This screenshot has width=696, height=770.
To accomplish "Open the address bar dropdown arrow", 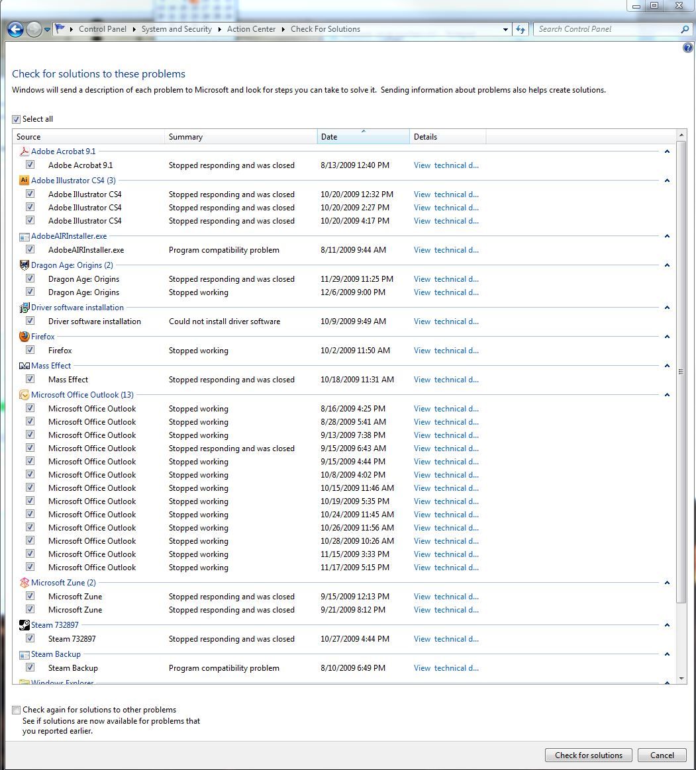I will 505,29.
